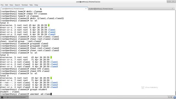Click the 'drwxr-xr-x. 2 root root 6' class1 row
This screenshot has height=99, width=176.
[28, 30]
